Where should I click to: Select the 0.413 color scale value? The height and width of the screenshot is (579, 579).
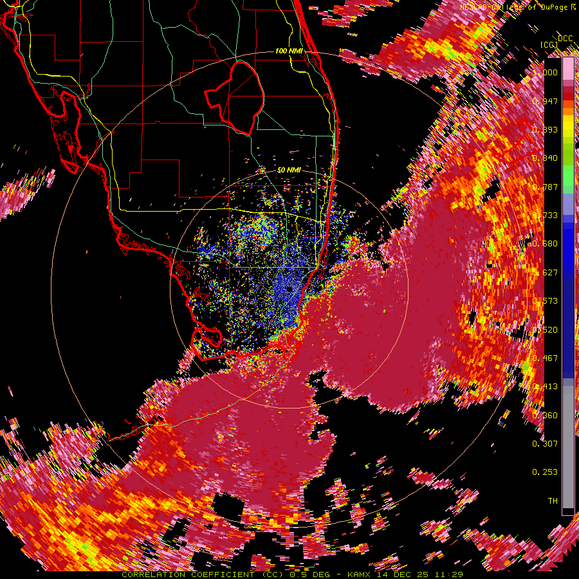(545, 387)
